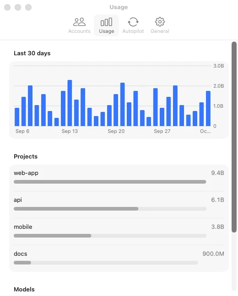Click the 2.0B y-axis label
The height and width of the screenshot is (296, 238).
(219, 86)
